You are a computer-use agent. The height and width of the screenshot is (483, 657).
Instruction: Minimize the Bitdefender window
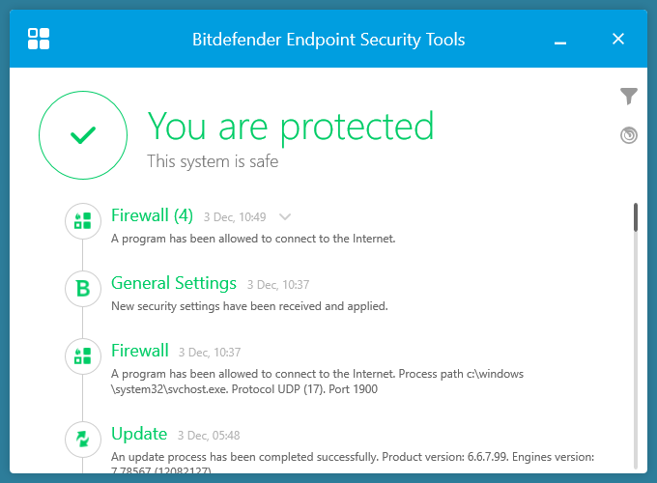click(560, 40)
